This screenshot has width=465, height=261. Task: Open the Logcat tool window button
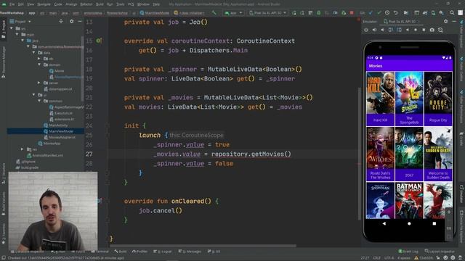pyautogui.click(x=163, y=252)
